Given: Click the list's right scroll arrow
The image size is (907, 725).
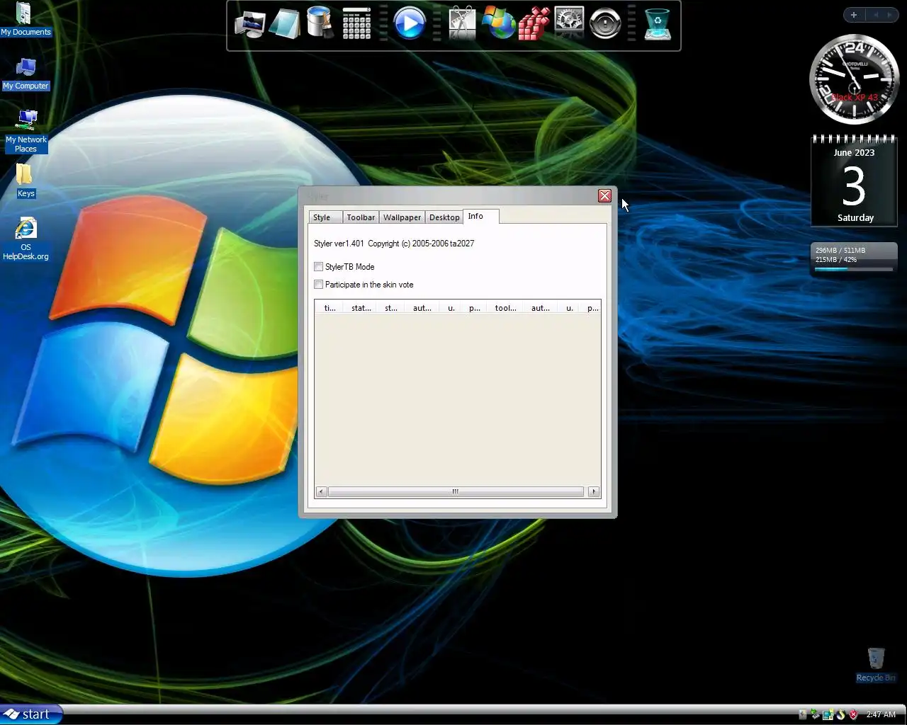Looking at the screenshot, I should 594,491.
